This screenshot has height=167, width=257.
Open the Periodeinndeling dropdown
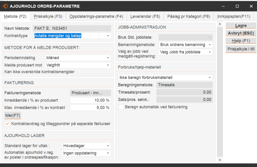[x=108, y=58]
